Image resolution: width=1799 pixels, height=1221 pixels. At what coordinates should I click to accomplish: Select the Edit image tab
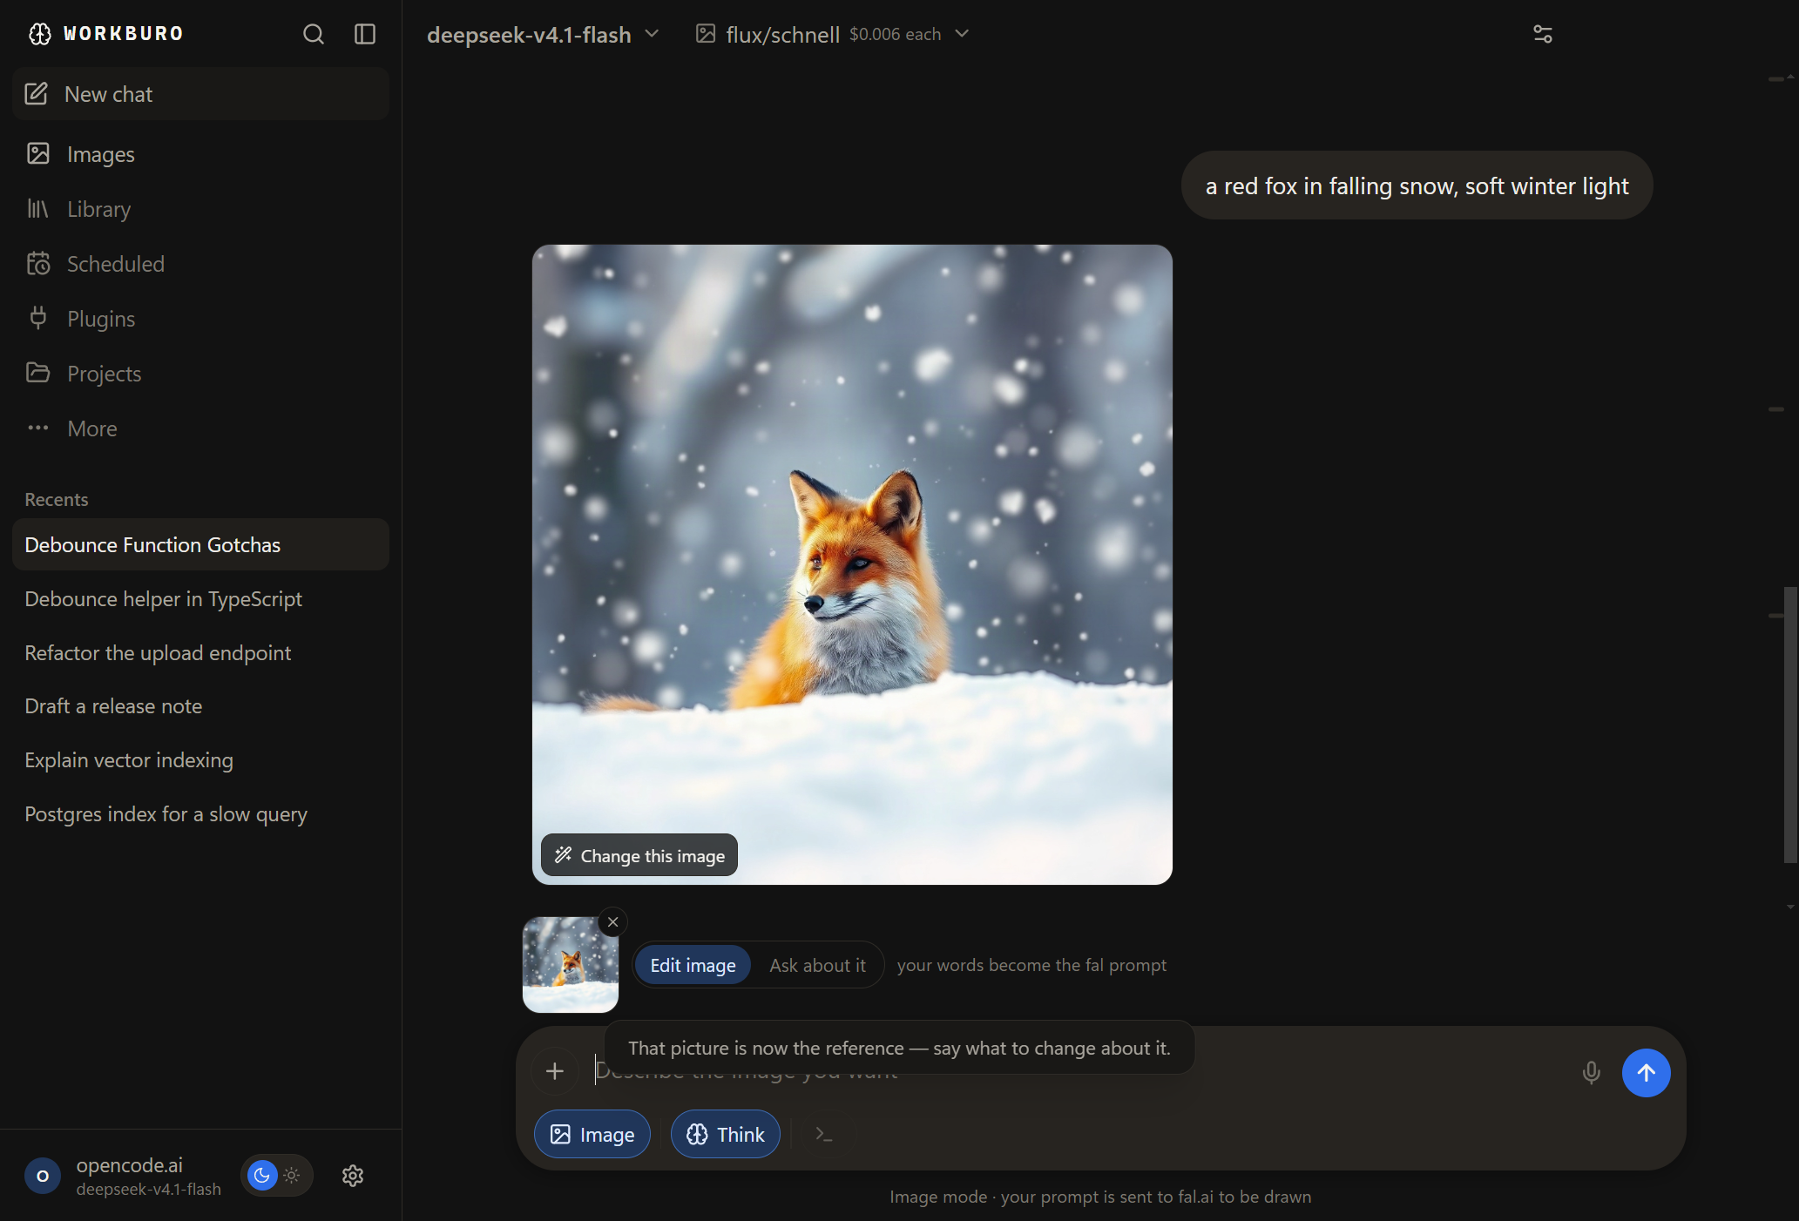click(x=693, y=965)
